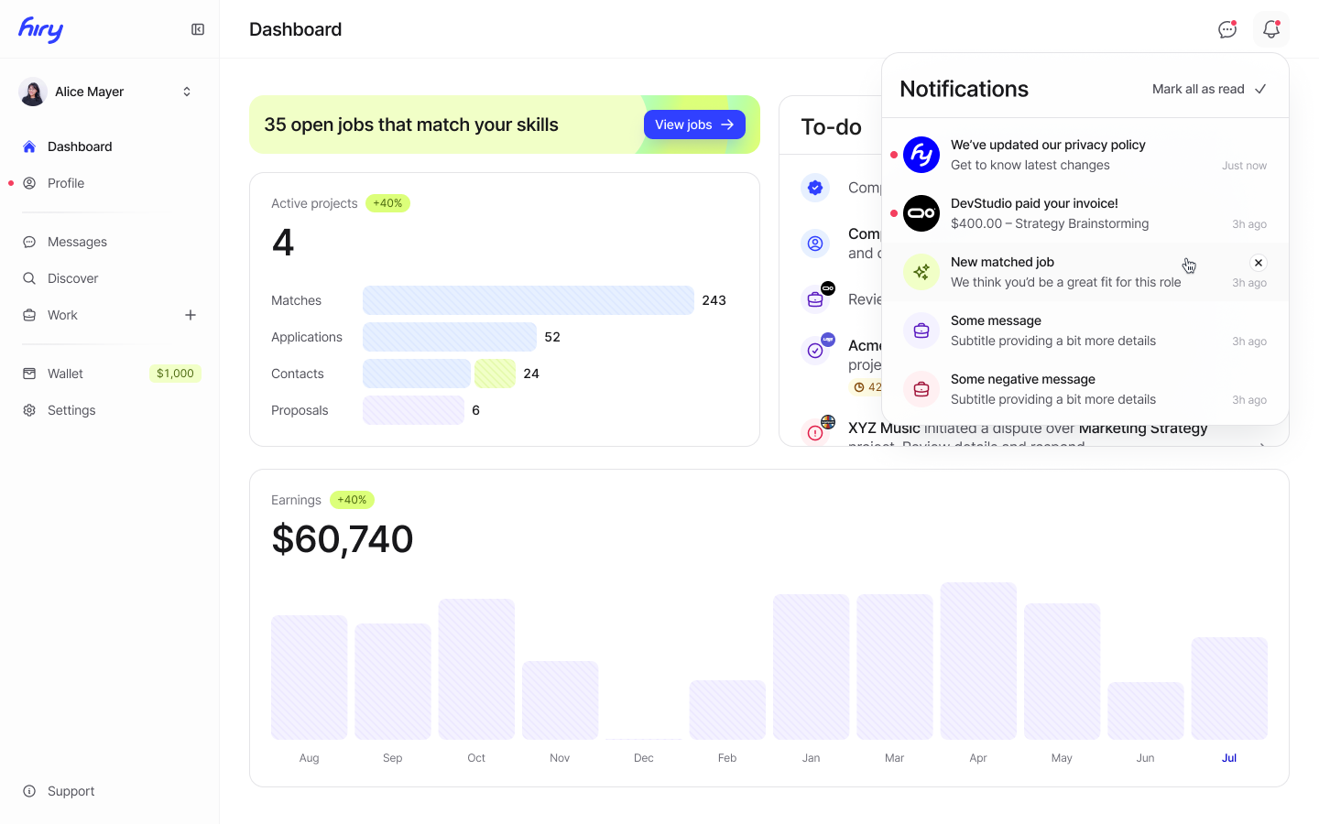Open the DevStudio invoice paid notification
This screenshot has height=824, width=1319.
(1085, 213)
